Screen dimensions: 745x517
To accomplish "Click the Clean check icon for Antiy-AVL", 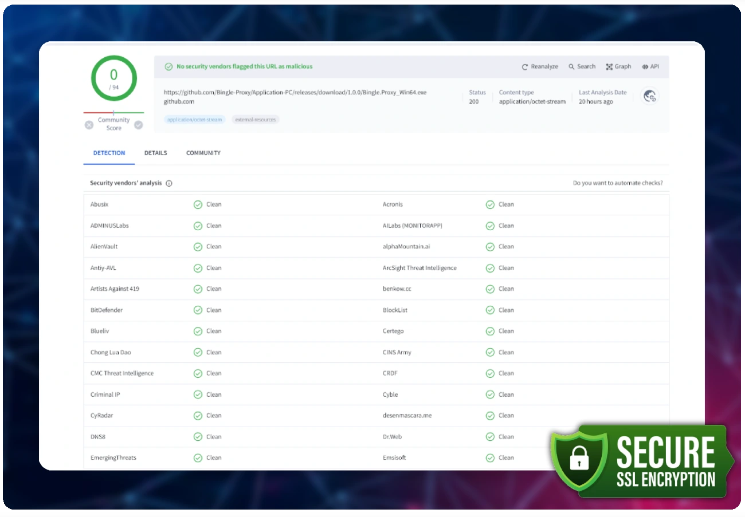I will [198, 268].
